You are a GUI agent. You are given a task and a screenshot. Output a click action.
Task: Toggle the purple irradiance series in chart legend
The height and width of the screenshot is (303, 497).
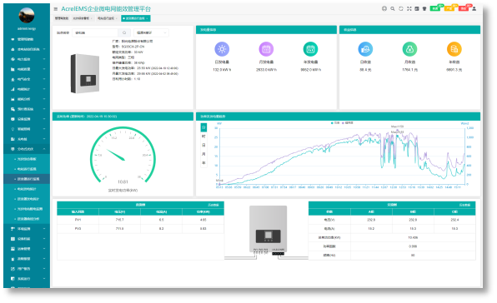click(348, 122)
